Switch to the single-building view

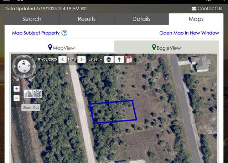coord(28,94)
